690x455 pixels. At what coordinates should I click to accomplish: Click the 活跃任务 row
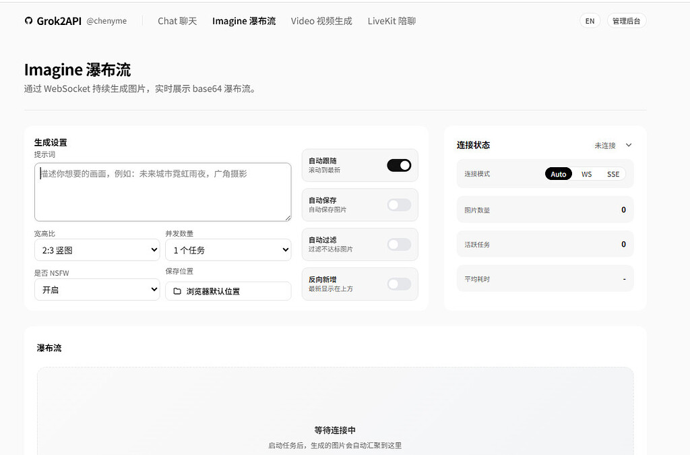point(545,244)
